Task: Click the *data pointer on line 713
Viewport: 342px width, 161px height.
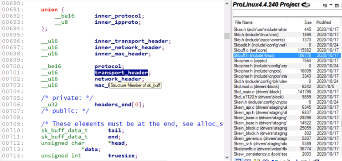Action: click(89, 150)
